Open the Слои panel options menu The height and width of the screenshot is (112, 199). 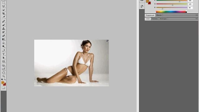197,19
